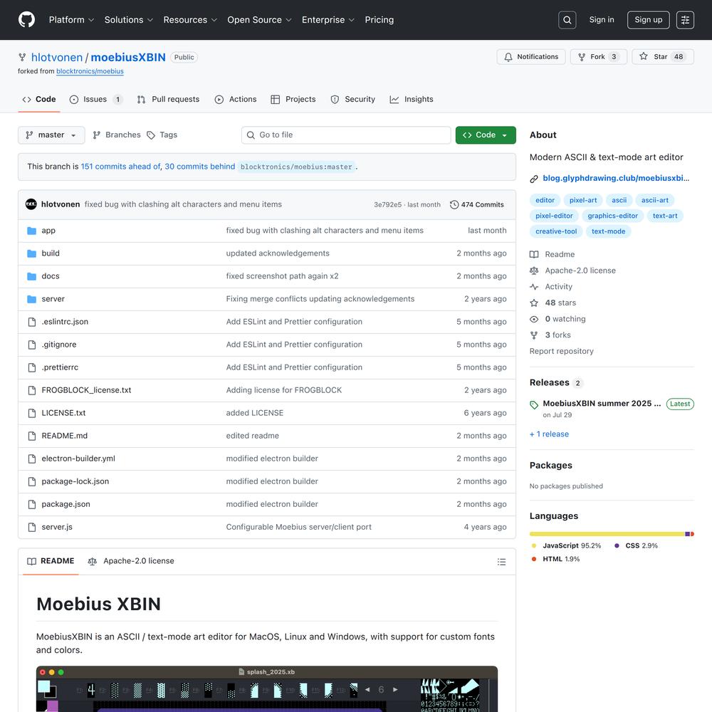Screen dimensions: 712x712
Task: Open the blocktronics/moebius fork source link
Action: (x=90, y=71)
